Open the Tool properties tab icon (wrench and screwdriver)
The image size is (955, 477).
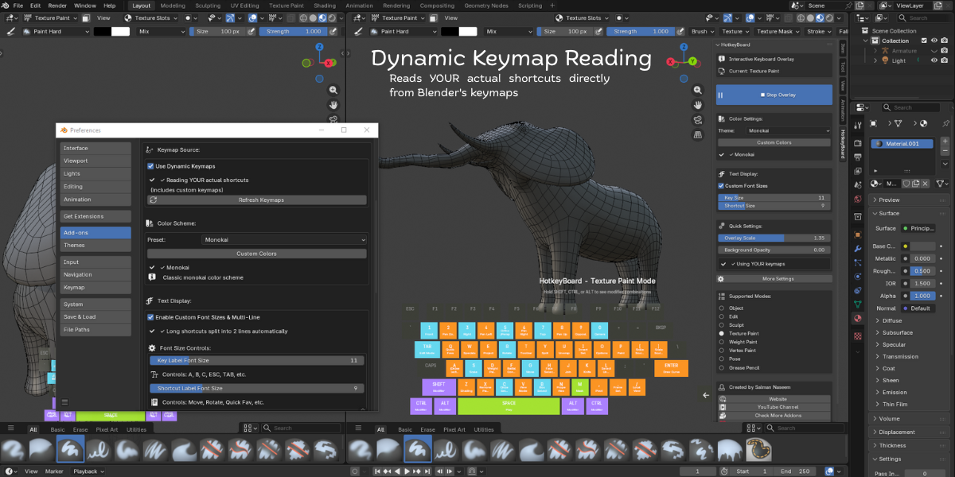click(857, 124)
